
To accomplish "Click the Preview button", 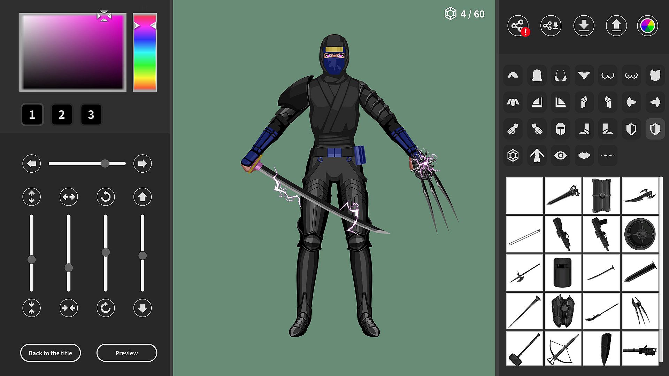I will point(126,353).
